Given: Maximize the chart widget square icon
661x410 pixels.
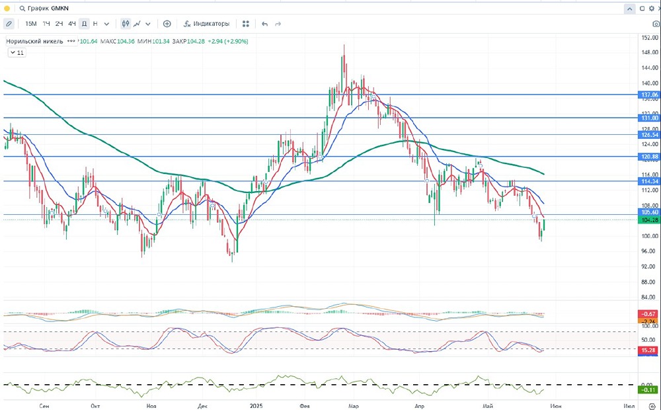Looking at the screenshot, I should (x=642, y=9).
